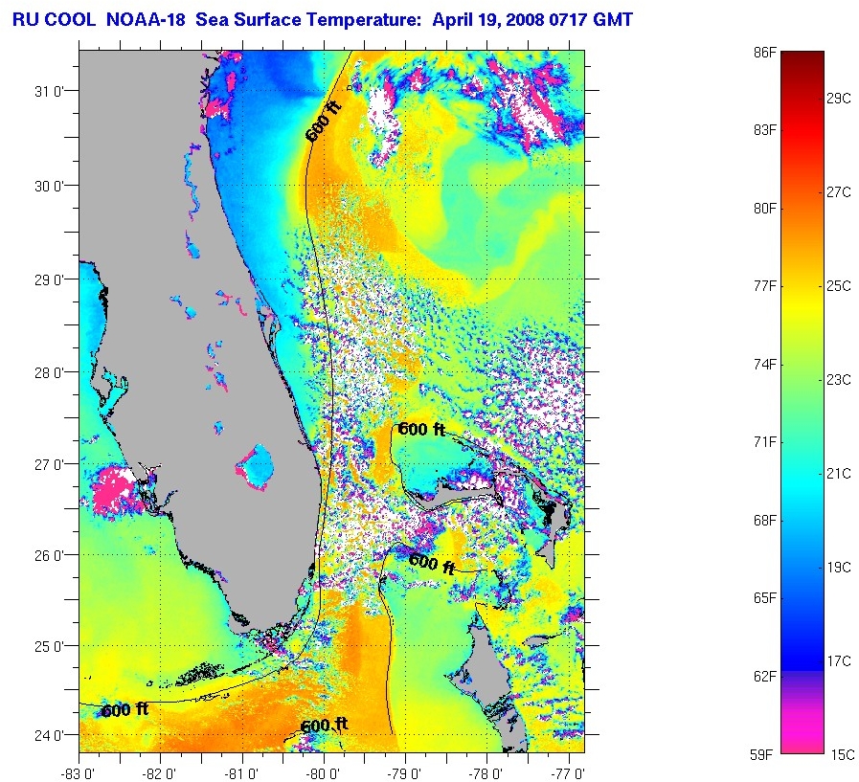
Task: Click the latitude label '25 0''
Action: (x=49, y=647)
